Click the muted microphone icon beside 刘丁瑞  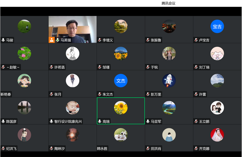196,67
